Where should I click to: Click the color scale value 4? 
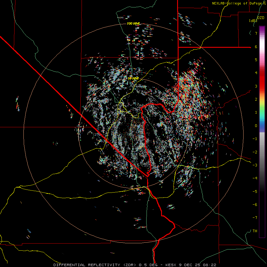[x=256, y=73]
